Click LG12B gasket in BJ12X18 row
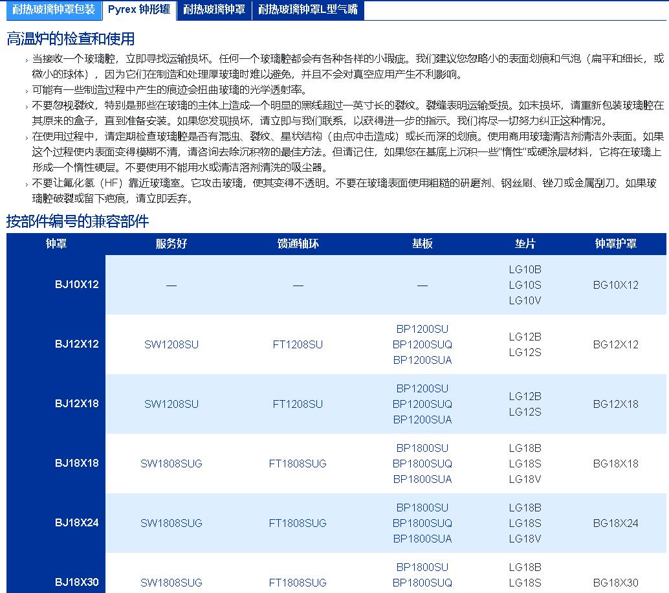Screen dimensions: 669x593 point(525,397)
